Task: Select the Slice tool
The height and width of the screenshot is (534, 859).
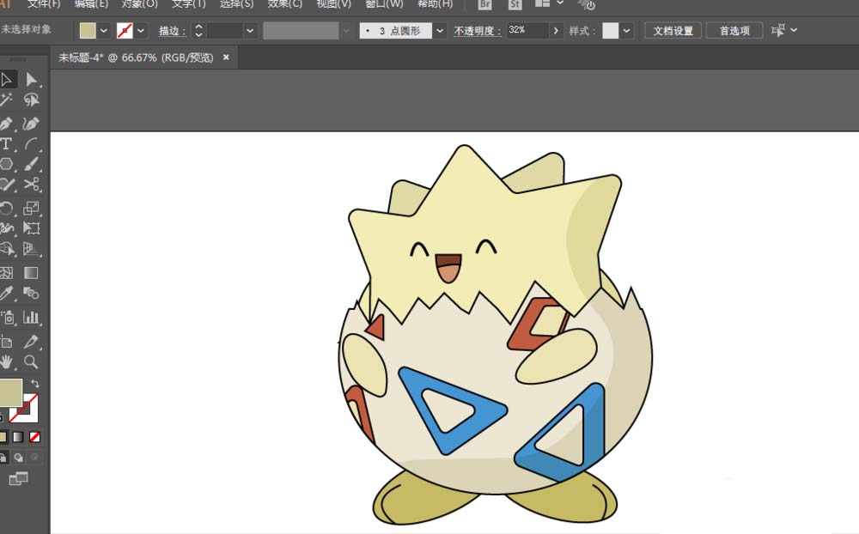Action: click(x=31, y=343)
